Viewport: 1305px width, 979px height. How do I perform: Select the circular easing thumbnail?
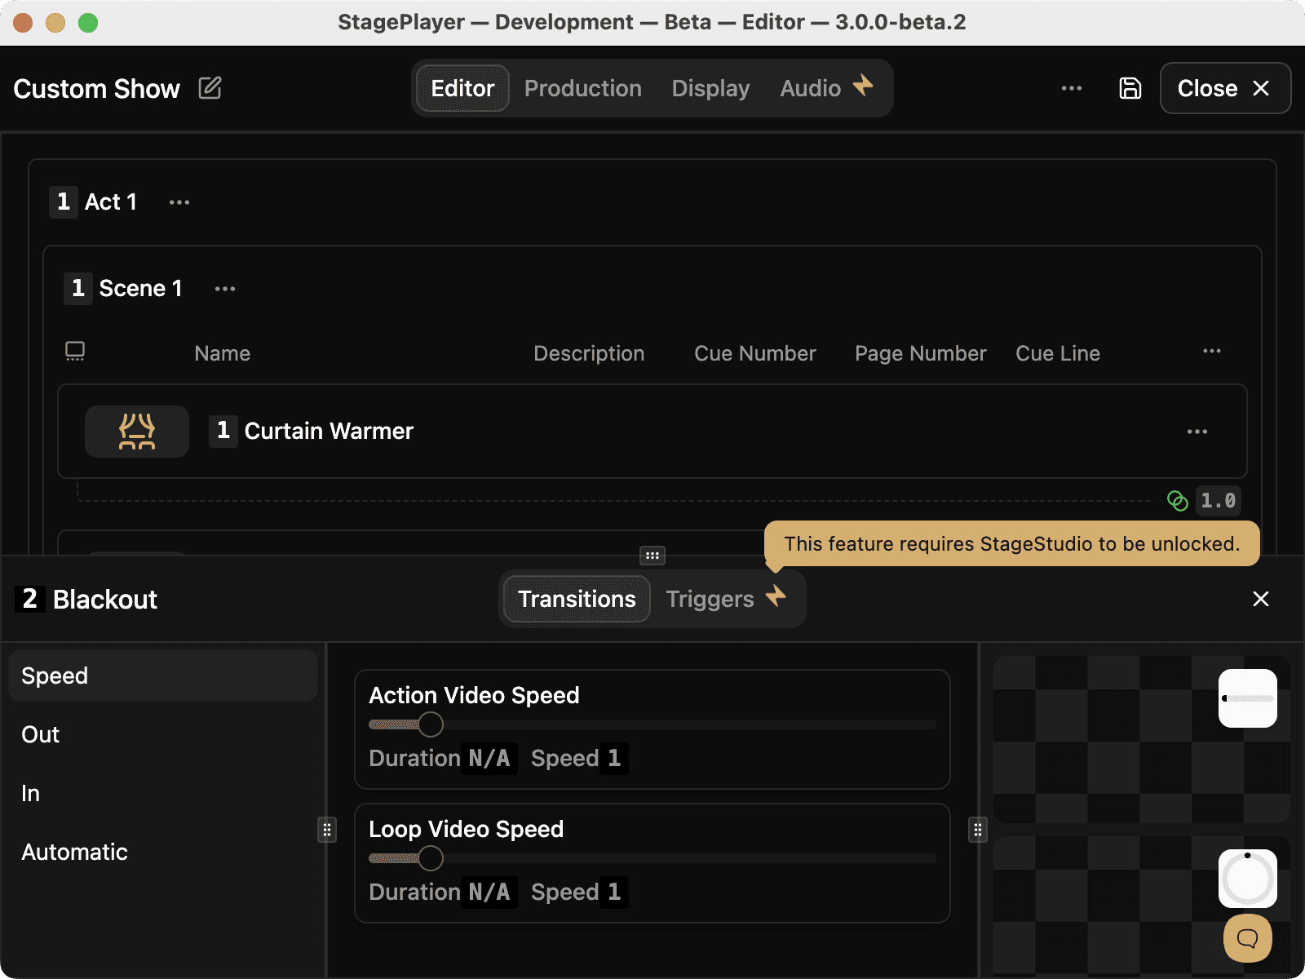click(1248, 879)
